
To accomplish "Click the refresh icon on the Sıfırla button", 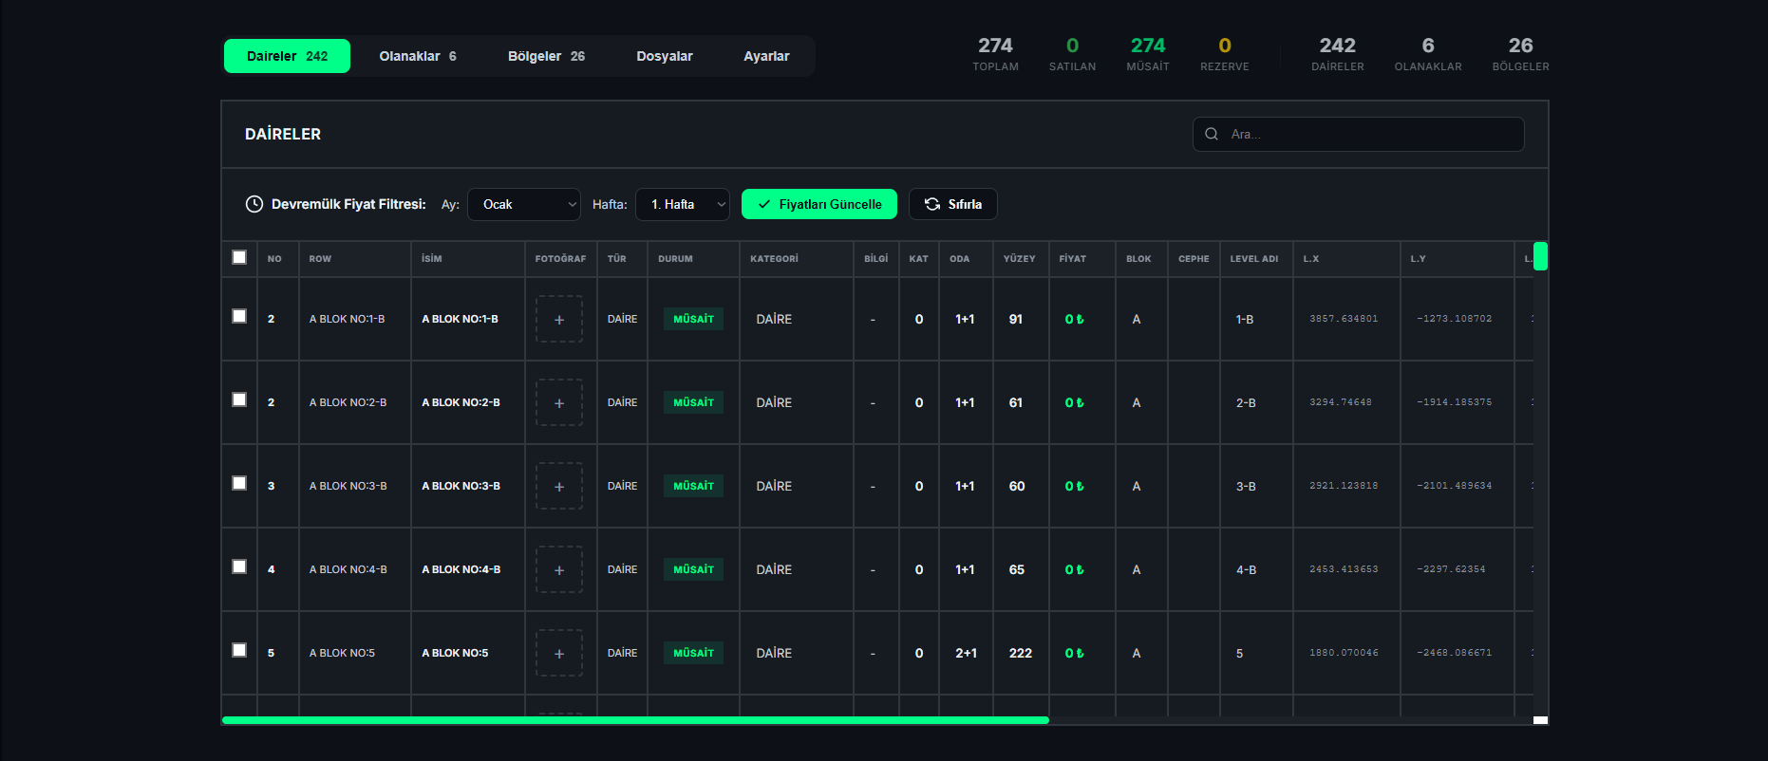I will pos(932,204).
